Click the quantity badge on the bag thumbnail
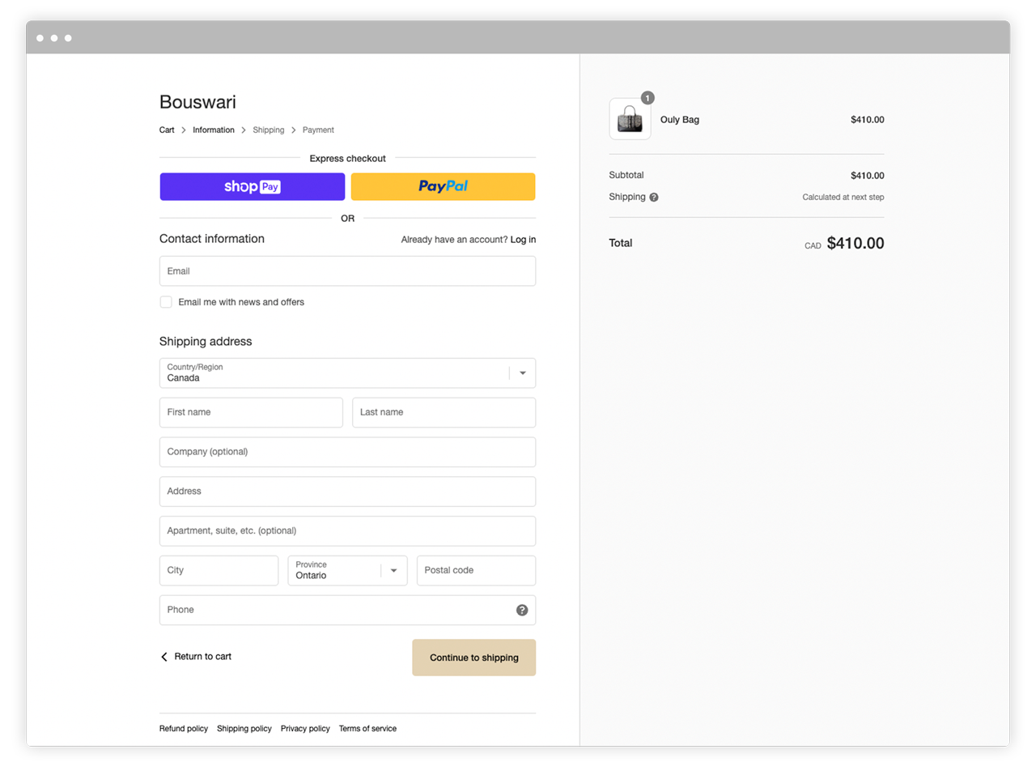This screenshot has width=1036, height=775. (647, 98)
